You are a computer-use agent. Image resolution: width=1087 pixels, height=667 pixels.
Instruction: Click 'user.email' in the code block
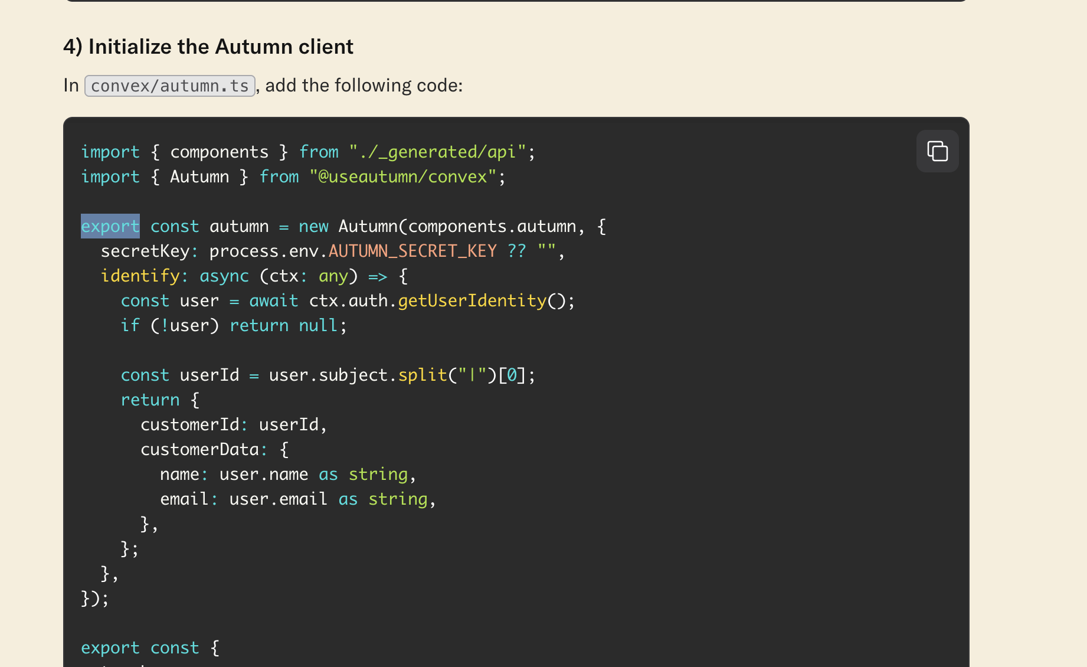coord(278,499)
